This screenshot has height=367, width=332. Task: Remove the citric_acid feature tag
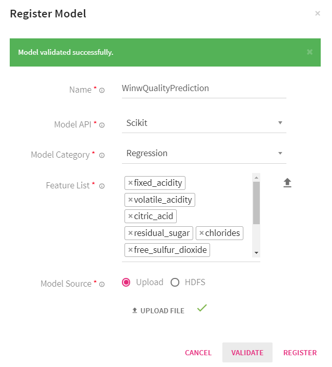130,217
